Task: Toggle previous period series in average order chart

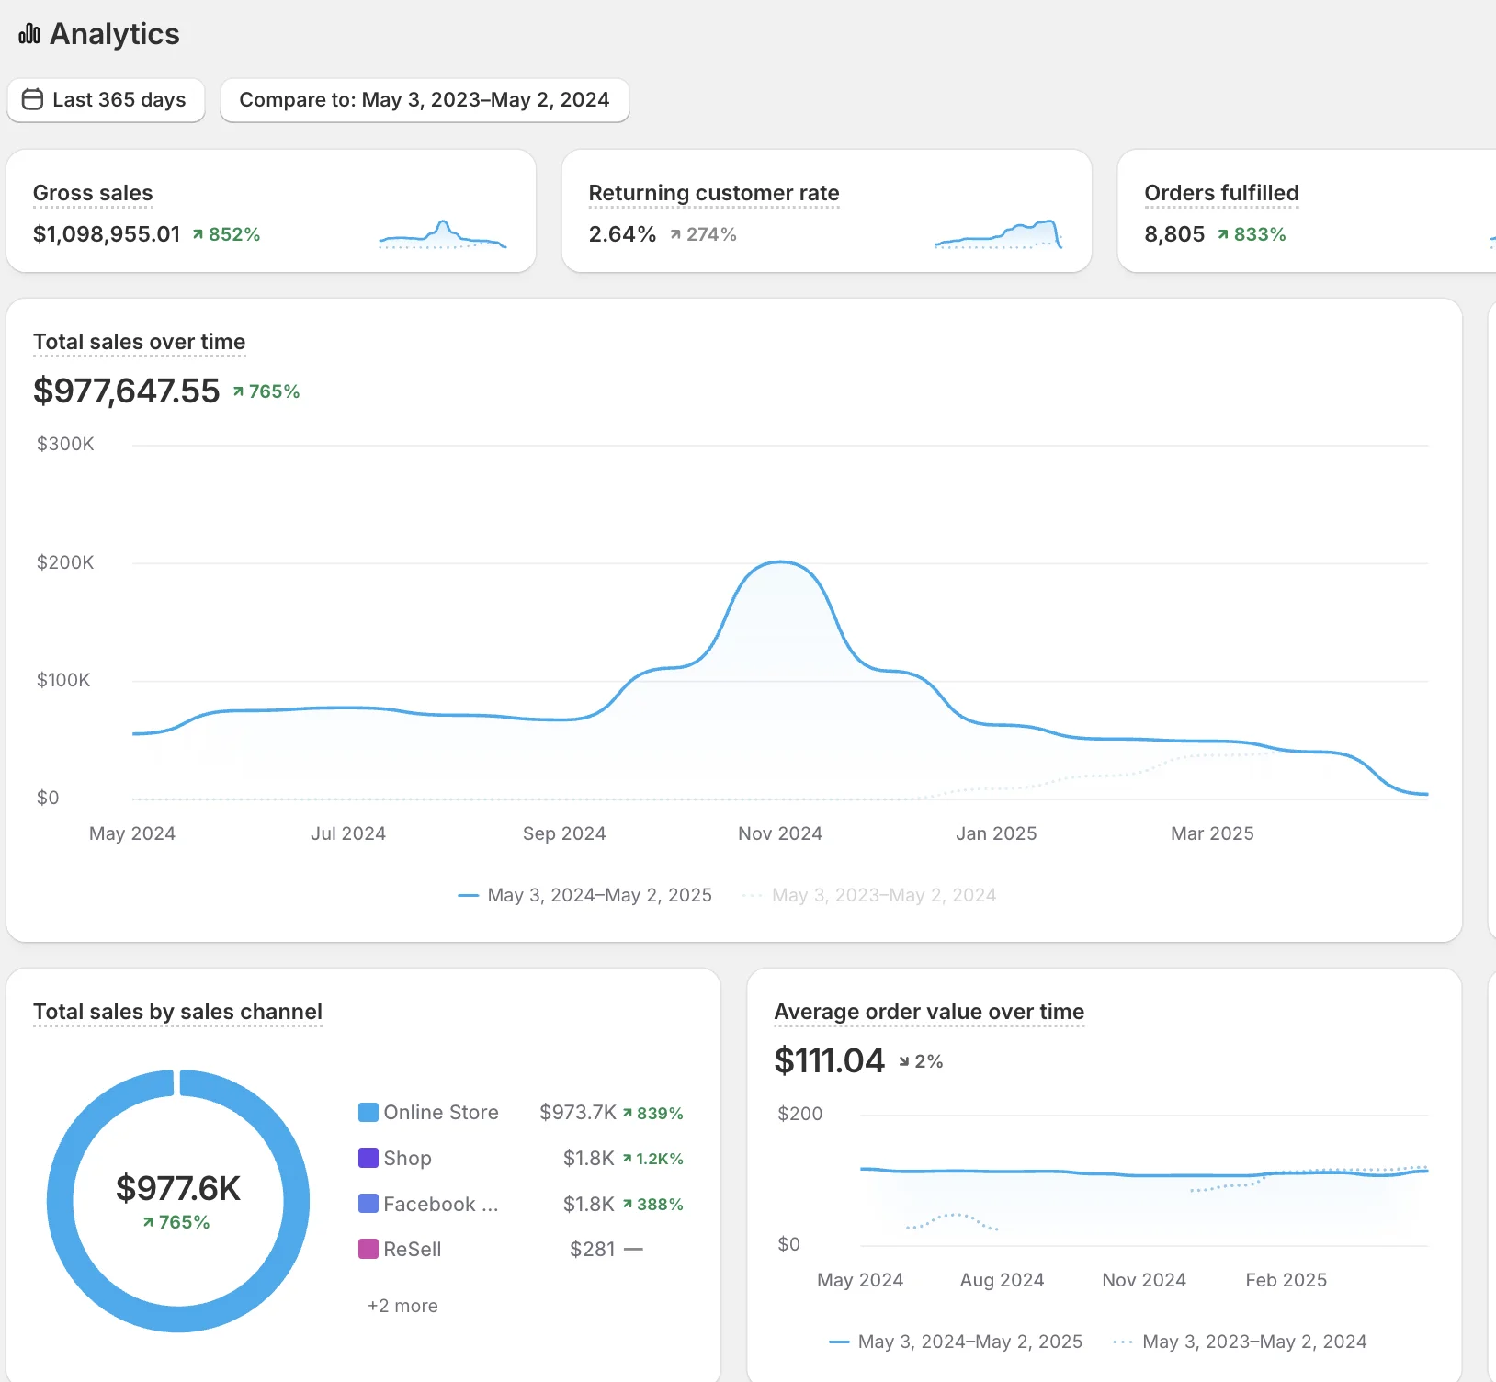Action: point(1240,1342)
